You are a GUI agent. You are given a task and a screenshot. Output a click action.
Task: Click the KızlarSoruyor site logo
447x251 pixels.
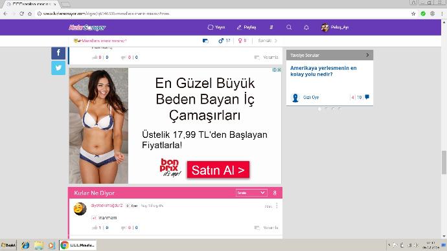[87, 27]
